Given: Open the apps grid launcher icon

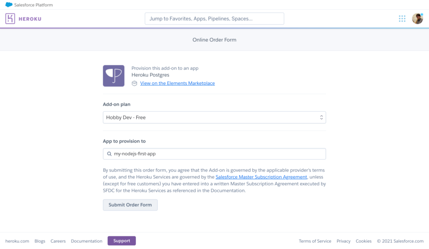Looking at the screenshot, I should pos(402,19).
